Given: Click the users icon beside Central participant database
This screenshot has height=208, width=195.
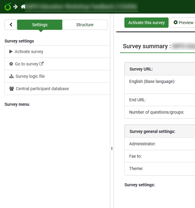Looking at the screenshot, I should [x=11, y=89].
